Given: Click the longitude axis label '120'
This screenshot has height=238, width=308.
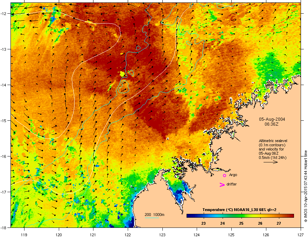Looking at the screenshot, I should (59, 234).
